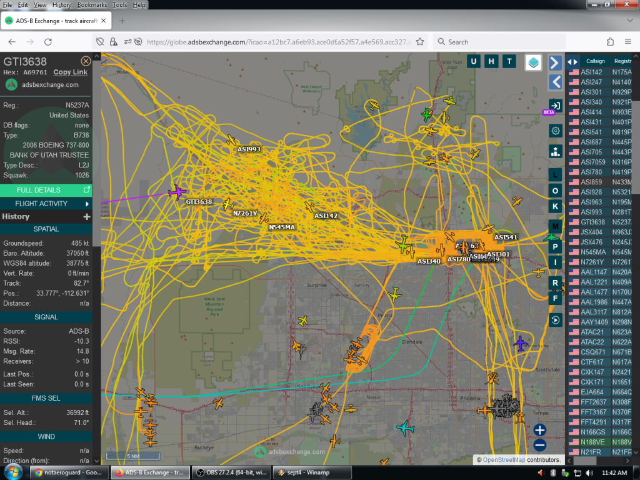
Task: Open the leaderboard stats icon
Action: coord(555,151)
